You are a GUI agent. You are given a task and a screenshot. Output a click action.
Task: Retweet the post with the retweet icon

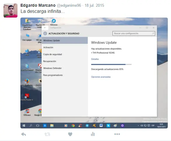(47, 134)
